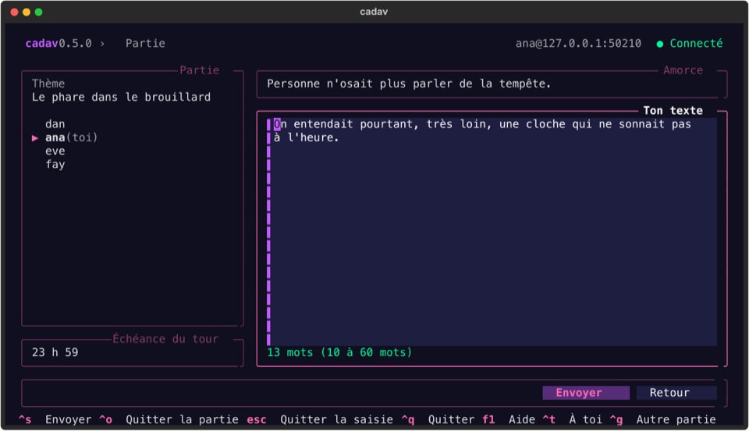This screenshot has width=749, height=431.
Task: Click the ^g Autre partie shortcut
Action: 662,419
